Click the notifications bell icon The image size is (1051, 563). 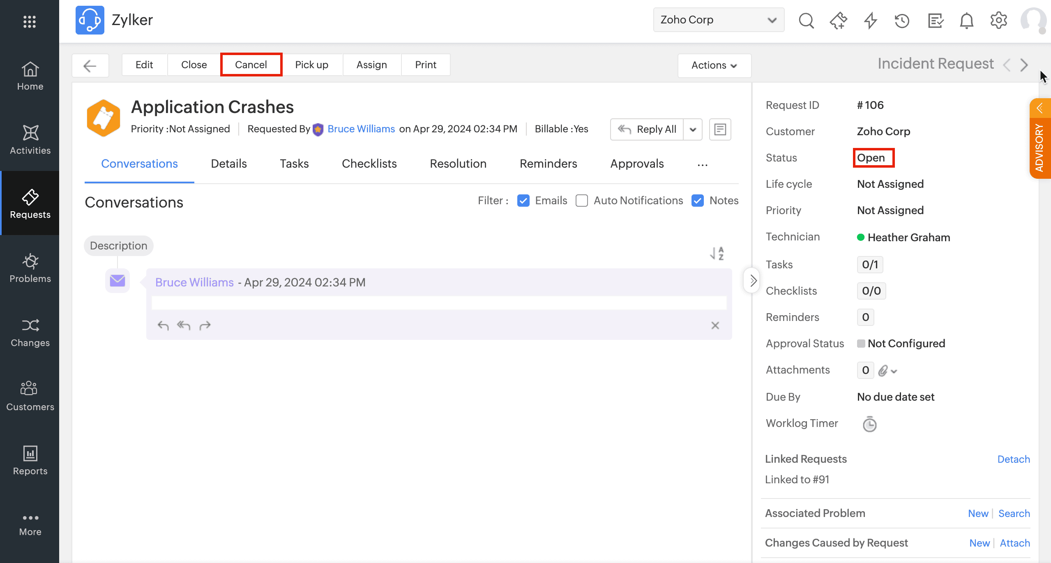[966, 20]
